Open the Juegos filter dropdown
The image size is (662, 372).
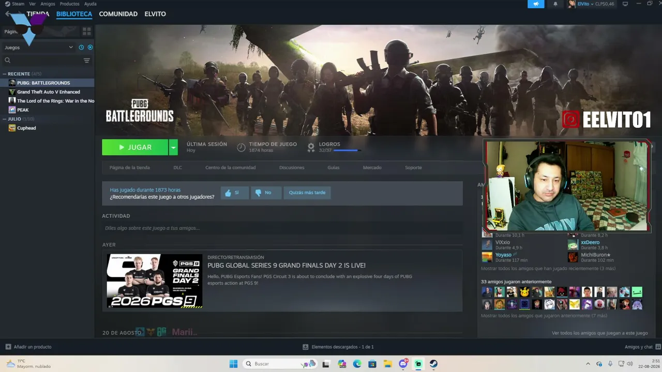point(38,48)
